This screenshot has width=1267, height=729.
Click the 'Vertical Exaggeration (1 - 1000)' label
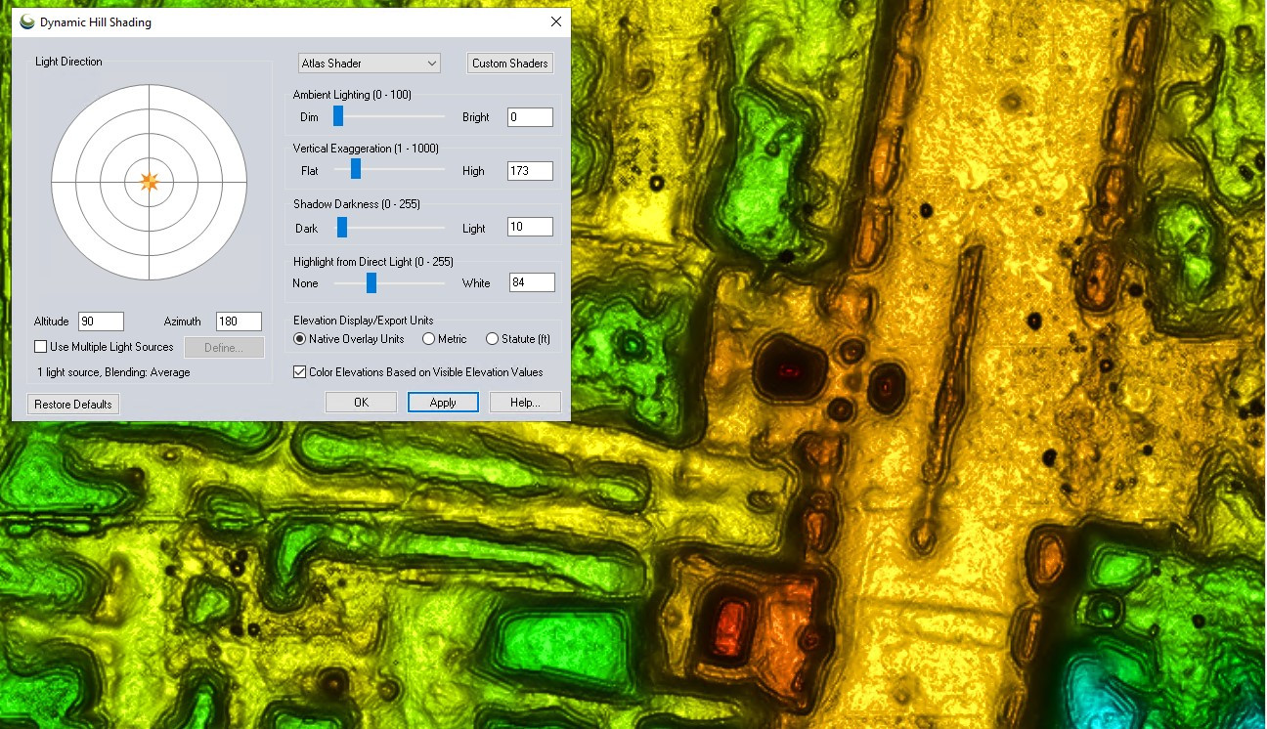[366, 149]
